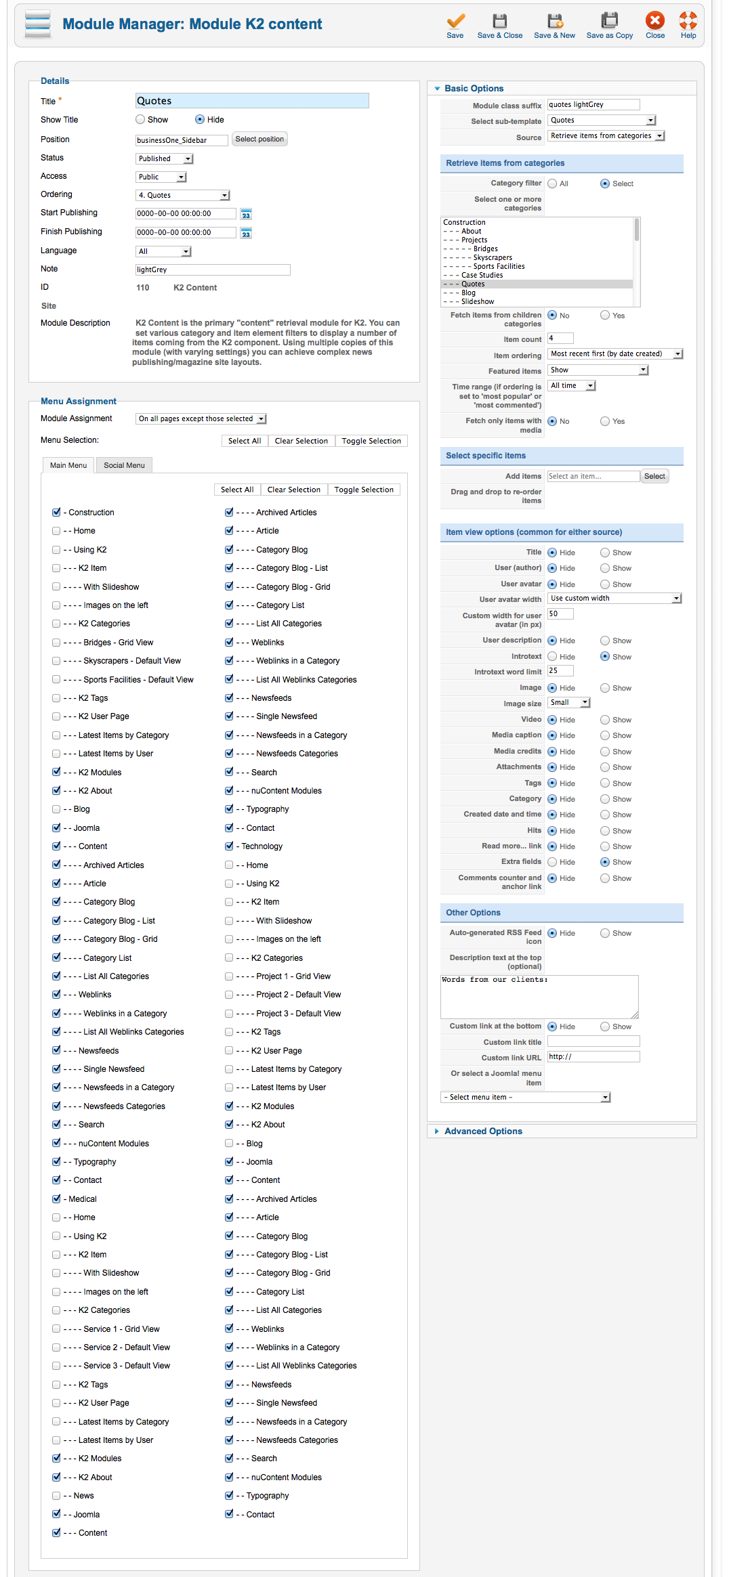This screenshot has width=729, height=1577.
Task: Select Show radio for item Title option
Action: tap(605, 553)
